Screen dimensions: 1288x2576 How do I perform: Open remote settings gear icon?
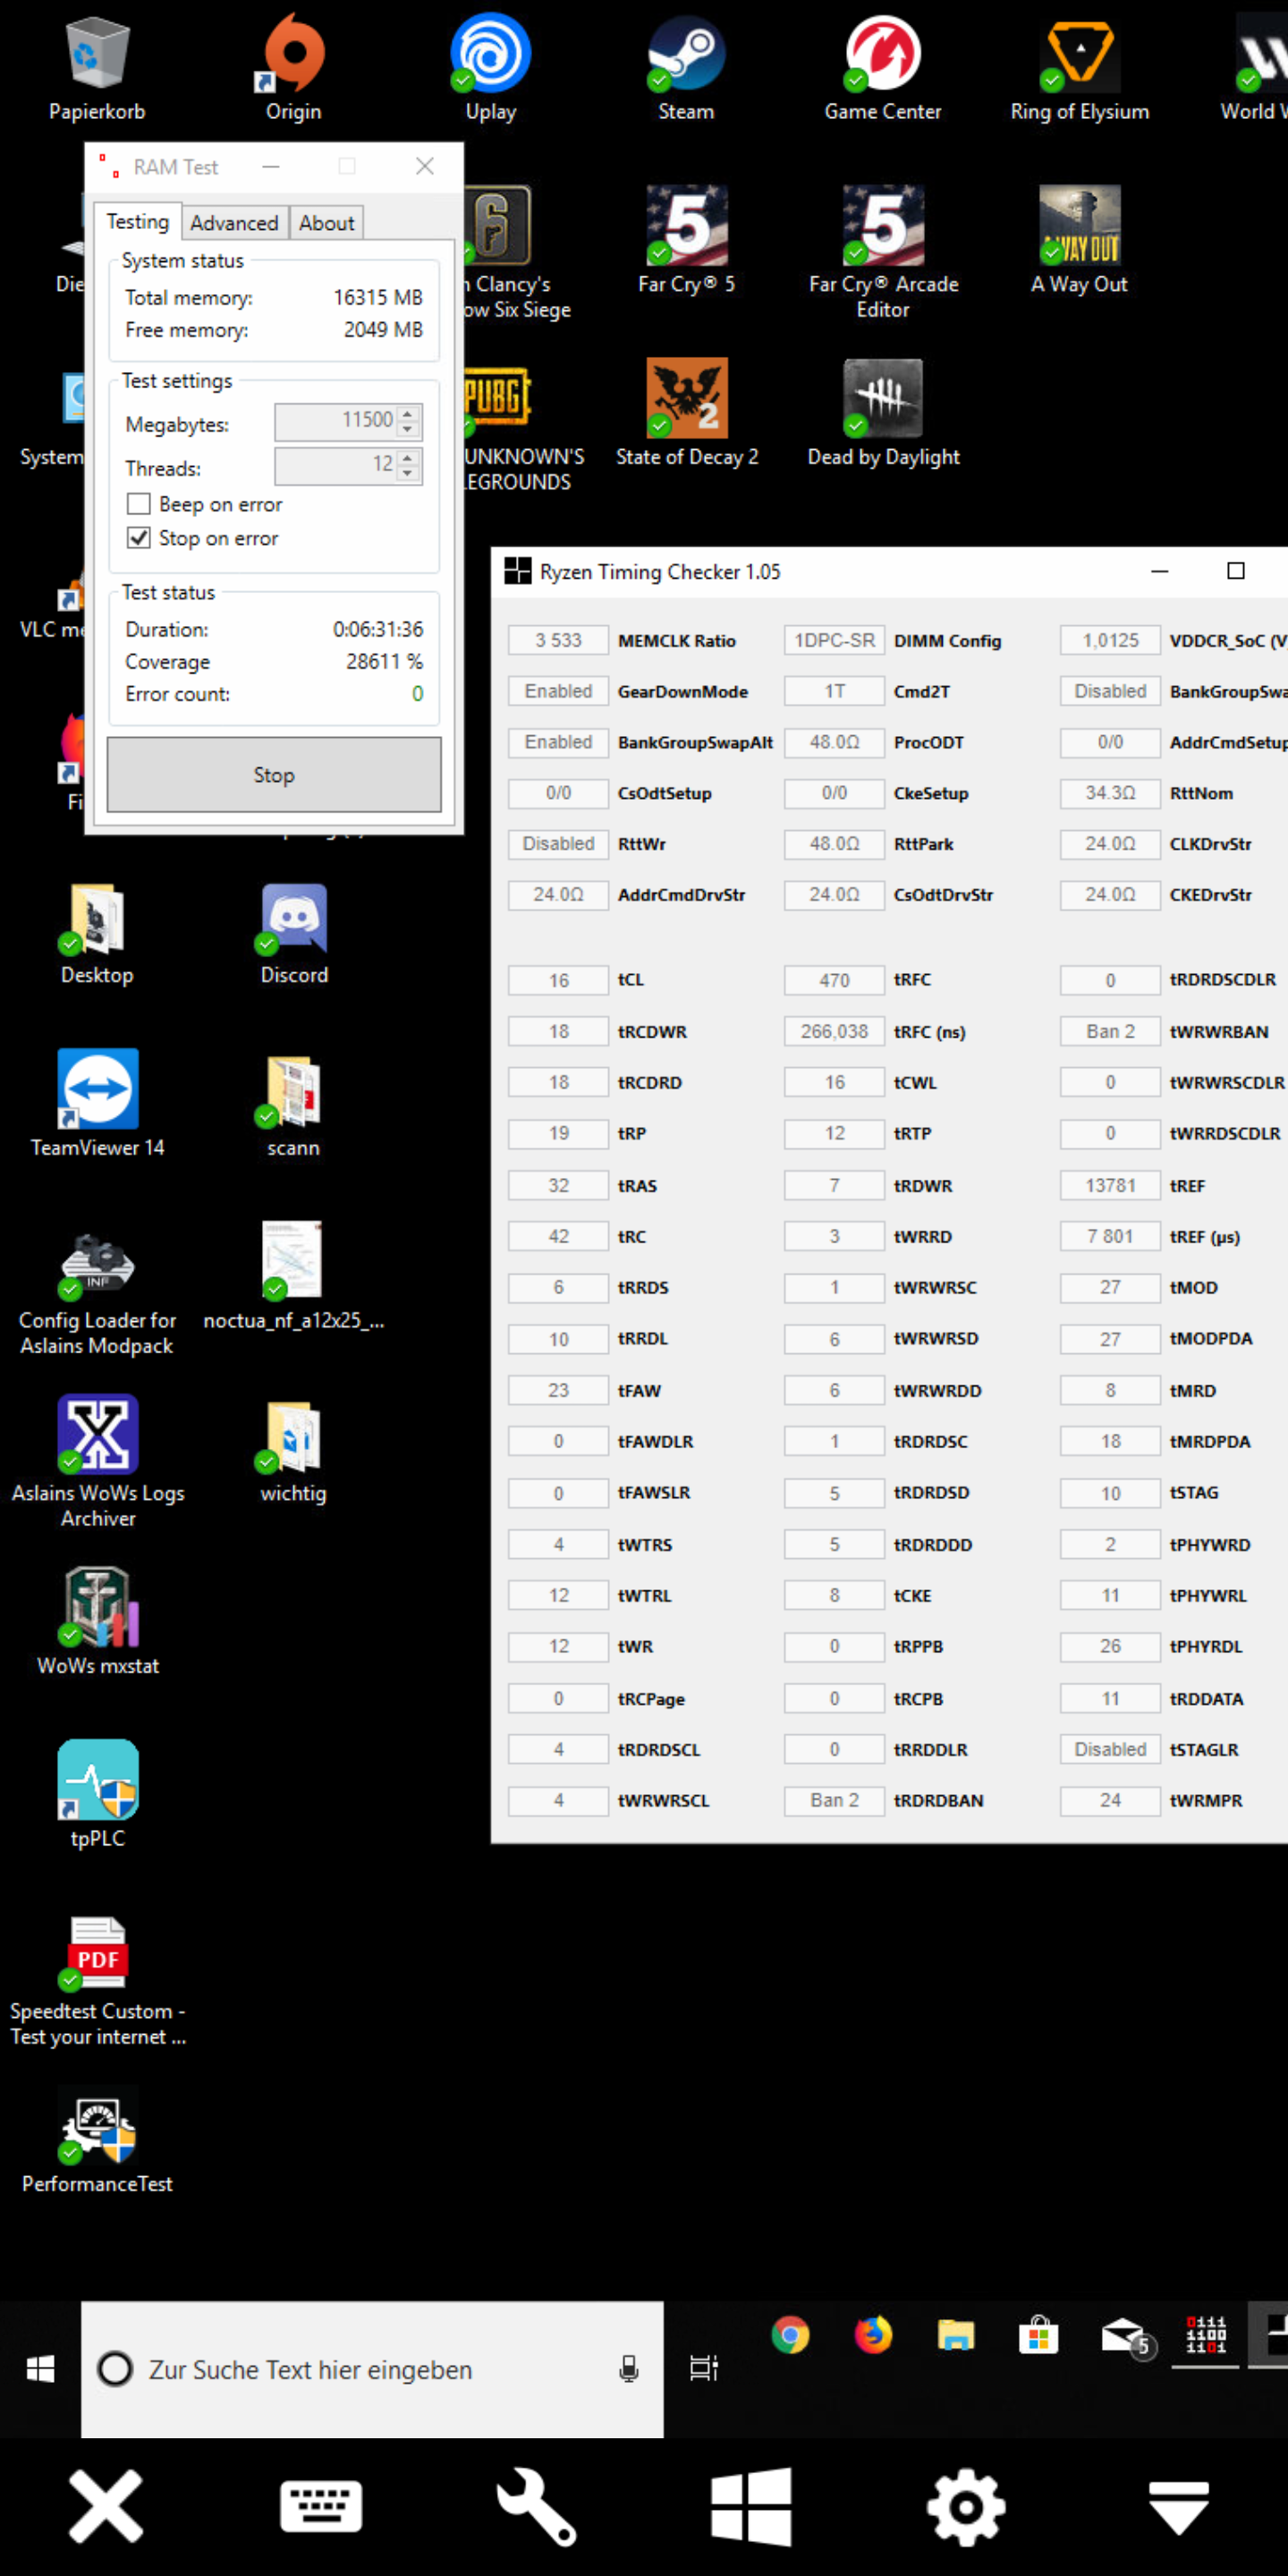(965, 2506)
